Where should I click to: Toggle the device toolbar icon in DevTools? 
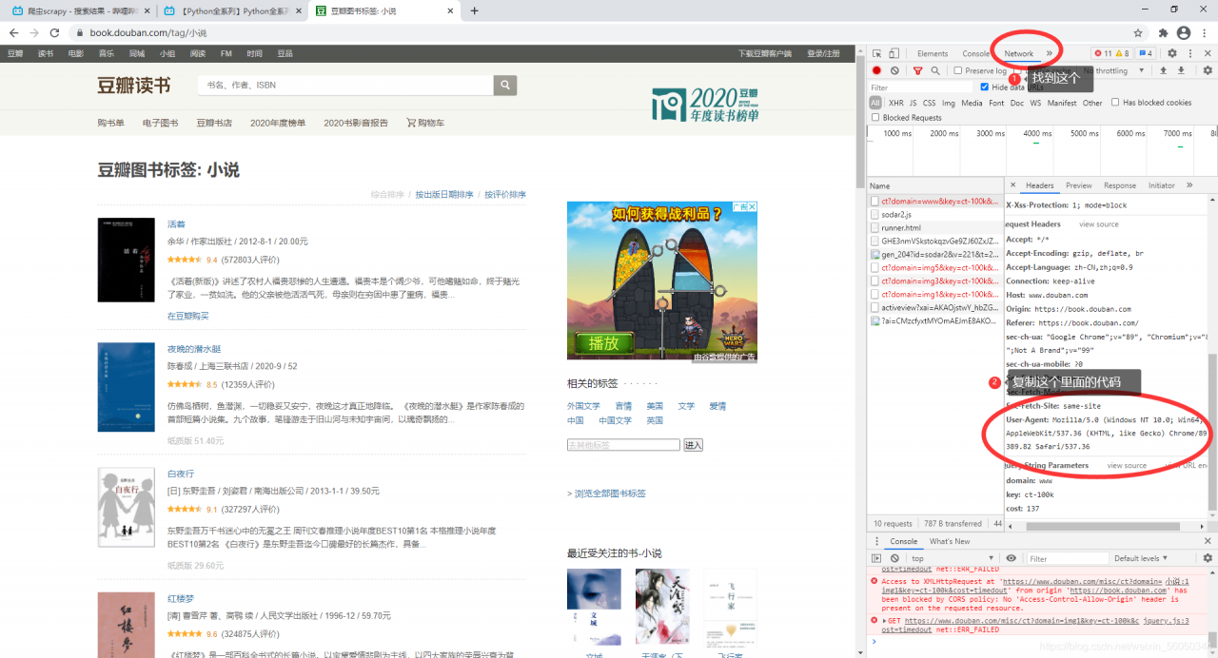894,53
